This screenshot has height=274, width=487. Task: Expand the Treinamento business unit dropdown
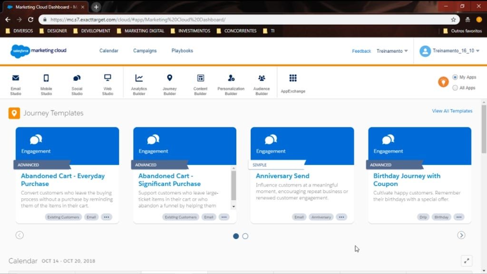pos(392,51)
